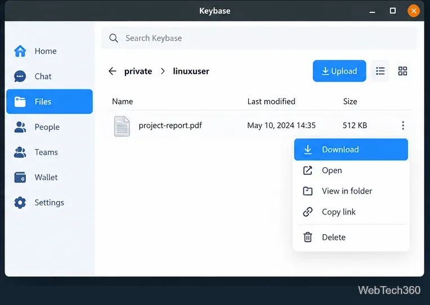
Task: Go back with the left arrow
Action: 113,71
